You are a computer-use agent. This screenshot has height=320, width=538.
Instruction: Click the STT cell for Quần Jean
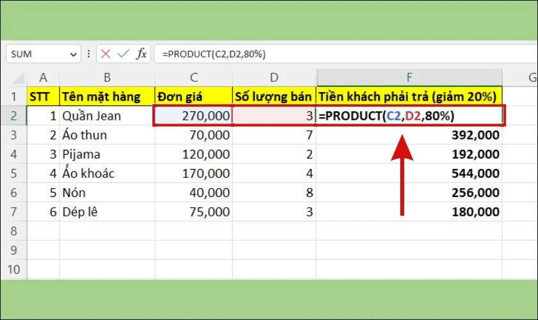coord(44,116)
